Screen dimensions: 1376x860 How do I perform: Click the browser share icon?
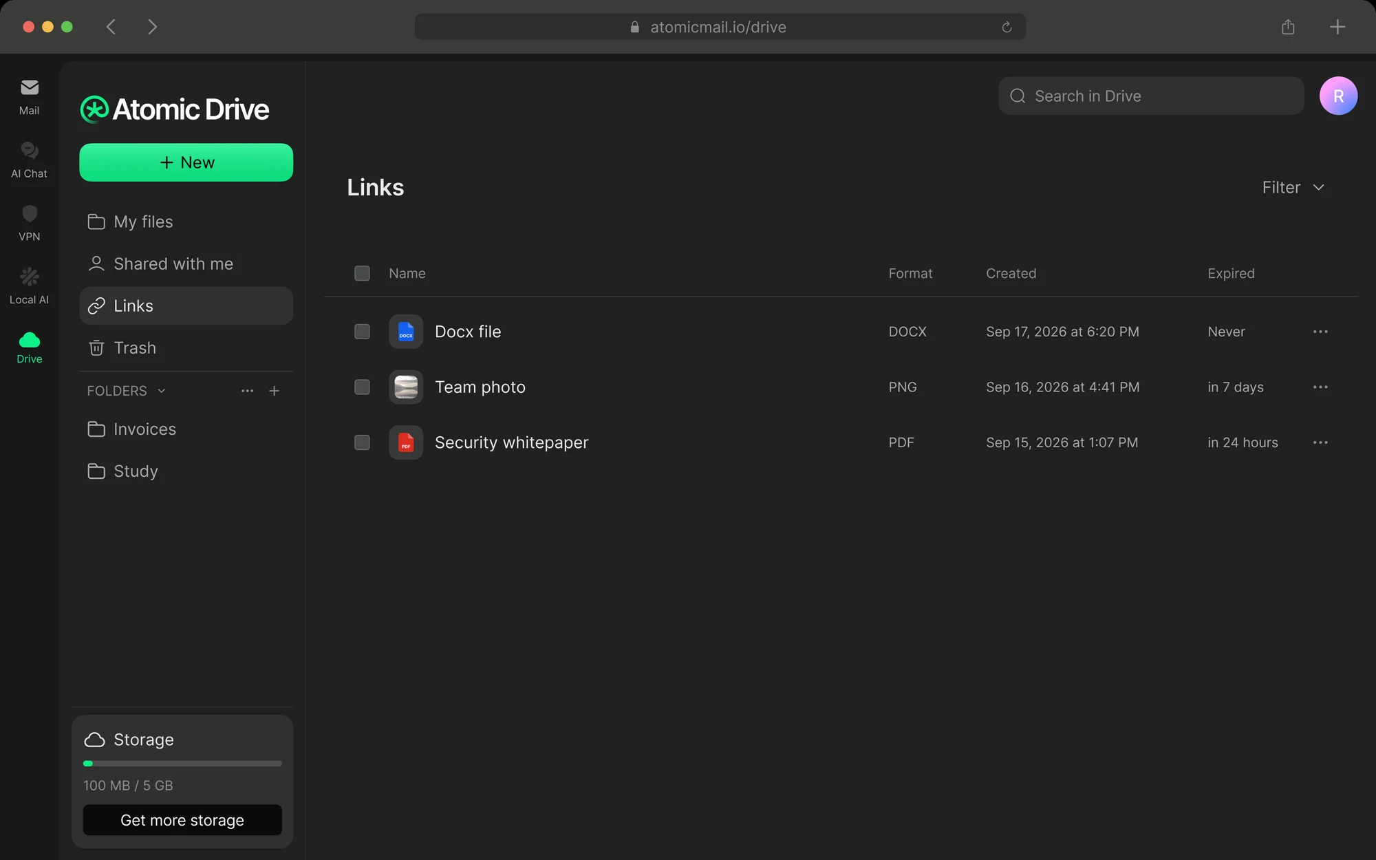(x=1288, y=27)
